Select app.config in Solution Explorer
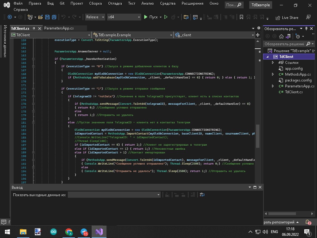Image resolution: width=317 pixels, height=238 pixels. coord(294,68)
